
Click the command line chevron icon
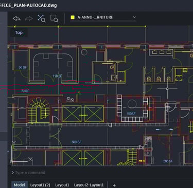(13, 173)
